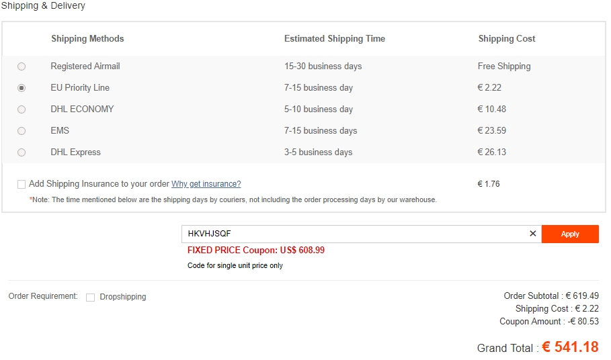
Task: Enable Add Shipping Insurance checkbox
Action: 22,184
